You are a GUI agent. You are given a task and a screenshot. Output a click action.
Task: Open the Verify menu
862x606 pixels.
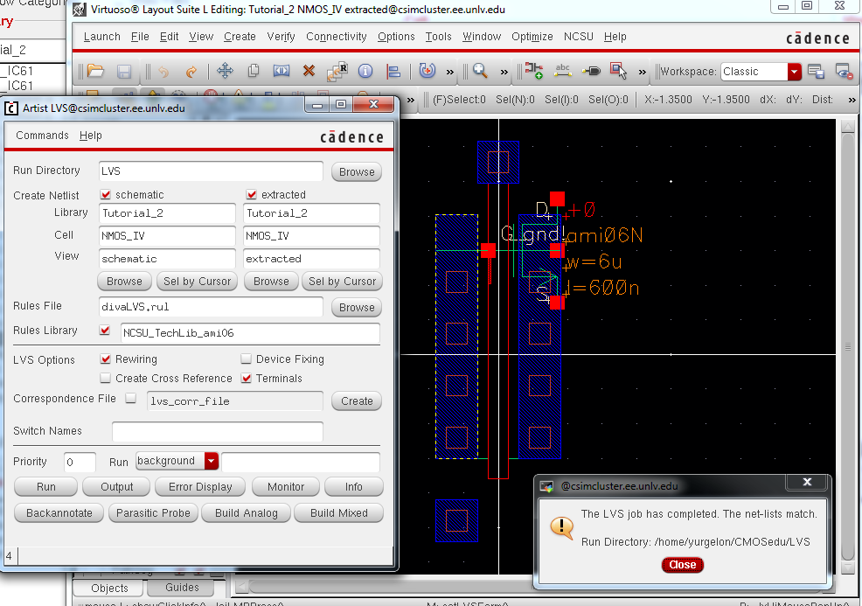[x=281, y=37]
